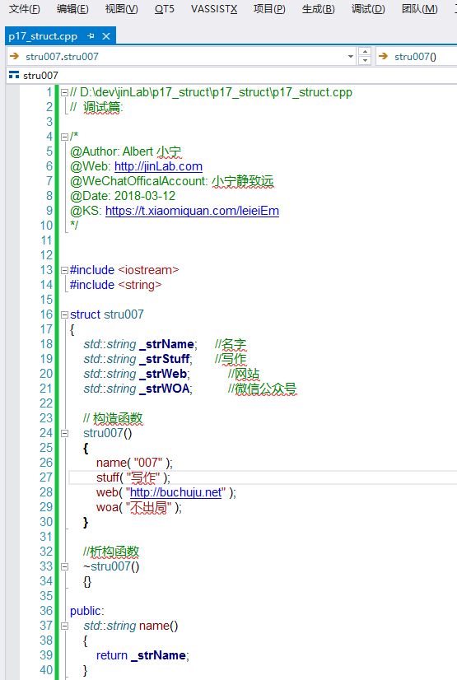Screen dimensions: 457x680
Task: Click on _strName member declaration
Action: (x=167, y=344)
